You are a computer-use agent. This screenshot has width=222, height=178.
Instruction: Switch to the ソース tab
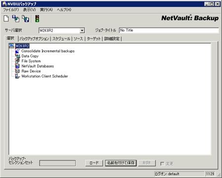click(x=78, y=39)
